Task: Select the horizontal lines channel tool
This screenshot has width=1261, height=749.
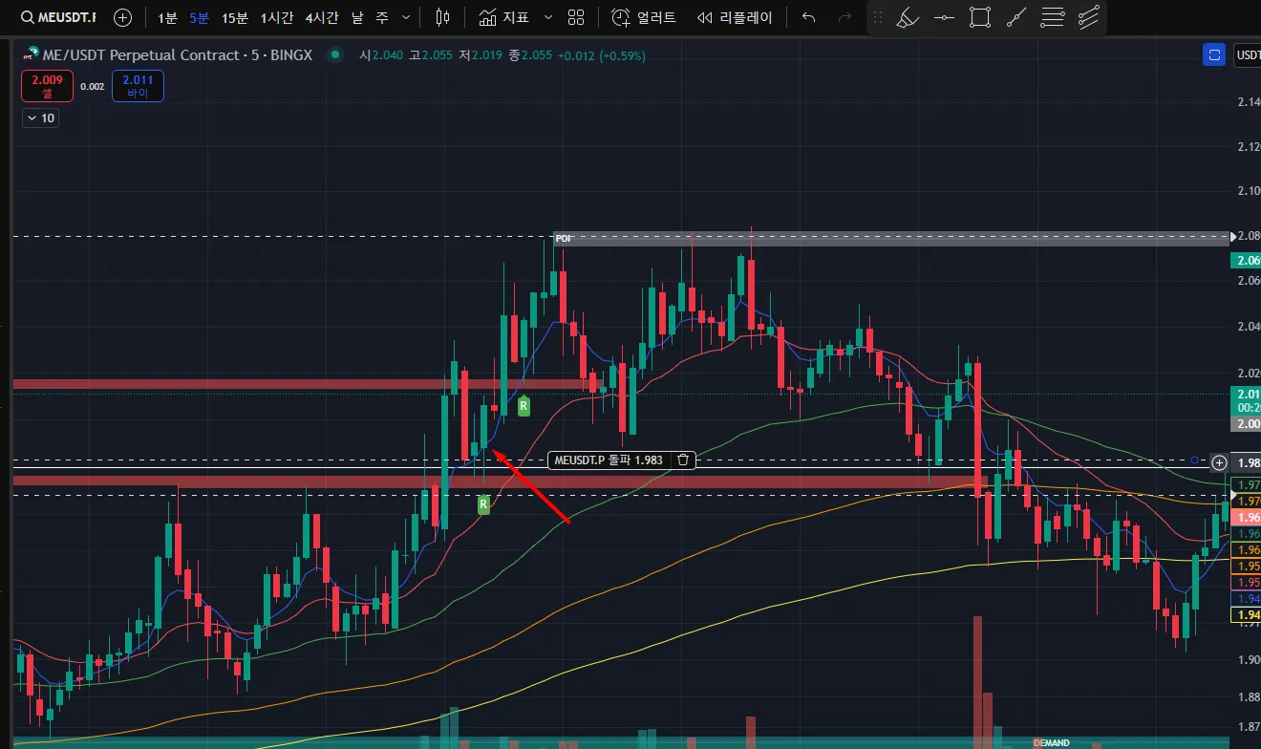Action: coord(1052,17)
